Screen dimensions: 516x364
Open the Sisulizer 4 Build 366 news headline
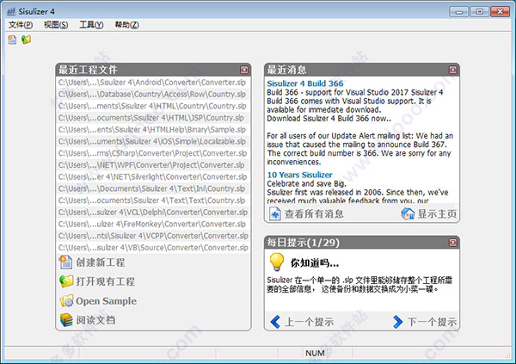click(x=305, y=83)
